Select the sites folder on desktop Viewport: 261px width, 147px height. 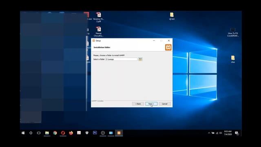tap(233, 59)
